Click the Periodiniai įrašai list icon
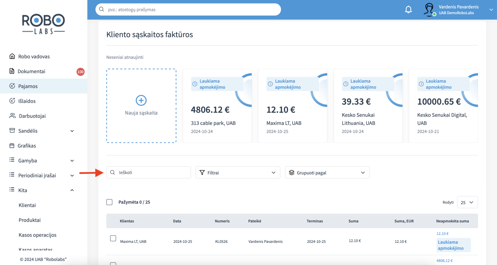Viewport: 497px width, 265px height. click(12, 175)
